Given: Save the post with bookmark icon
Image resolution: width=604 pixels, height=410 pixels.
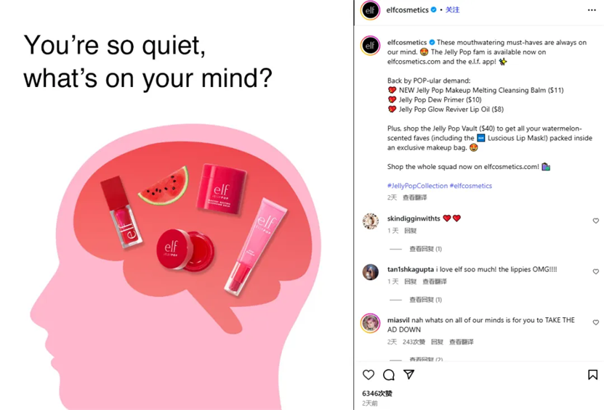Looking at the screenshot, I should point(592,374).
